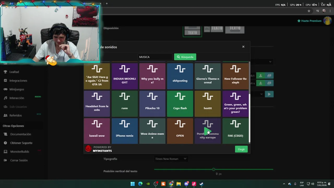Open TikTok from the taskbar

[x=194, y=184]
